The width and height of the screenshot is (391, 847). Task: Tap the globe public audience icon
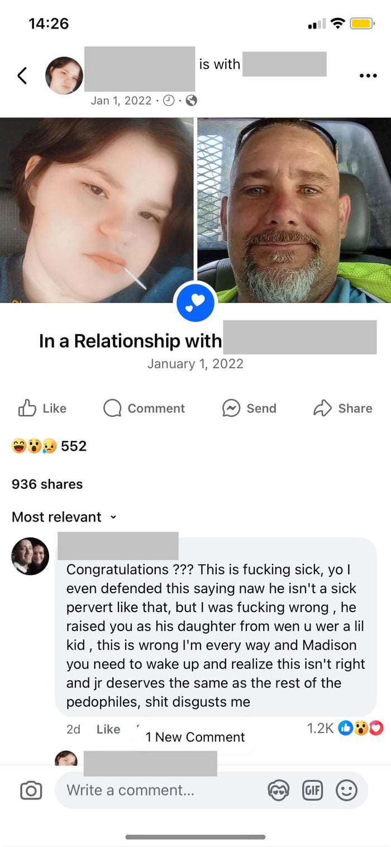coord(191,101)
